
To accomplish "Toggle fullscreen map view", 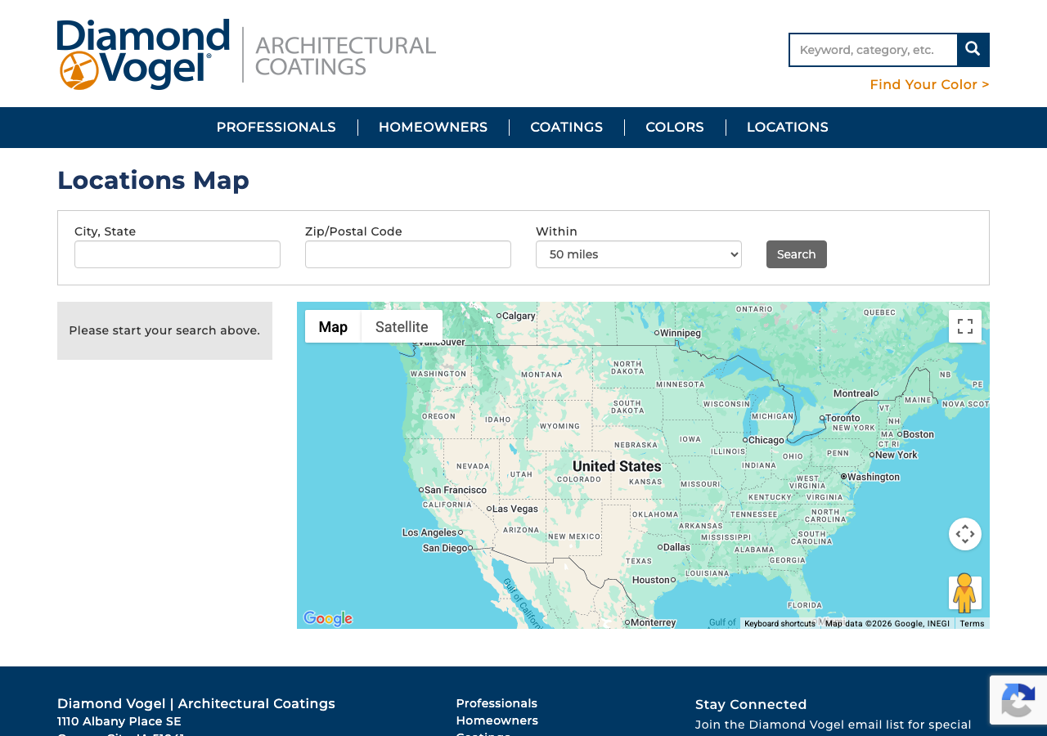I will click(x=965, y=326).
